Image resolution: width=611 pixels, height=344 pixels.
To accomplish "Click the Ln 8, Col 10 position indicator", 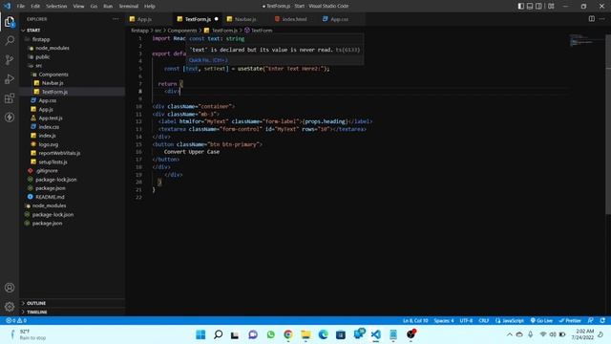I will point(415,321).
